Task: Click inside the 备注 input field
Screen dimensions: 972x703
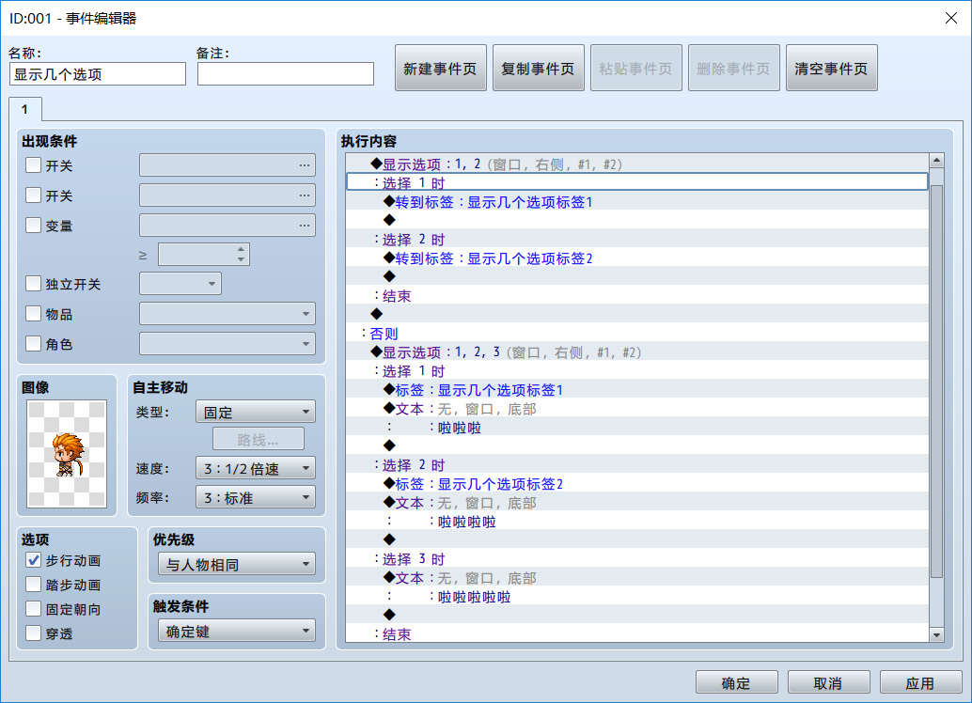Action: [286, 73]
